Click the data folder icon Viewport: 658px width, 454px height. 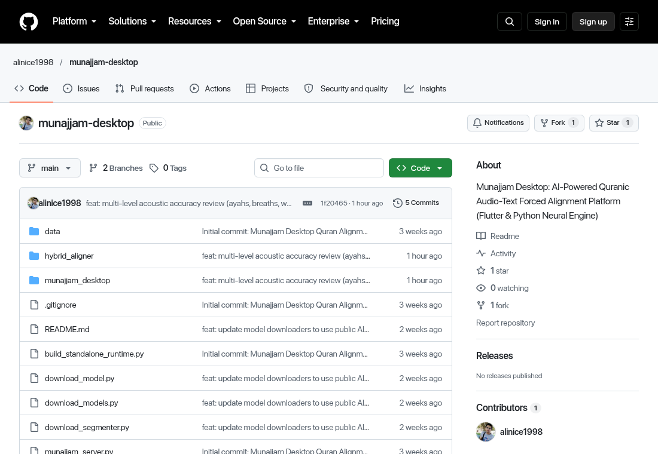[34, 231]
